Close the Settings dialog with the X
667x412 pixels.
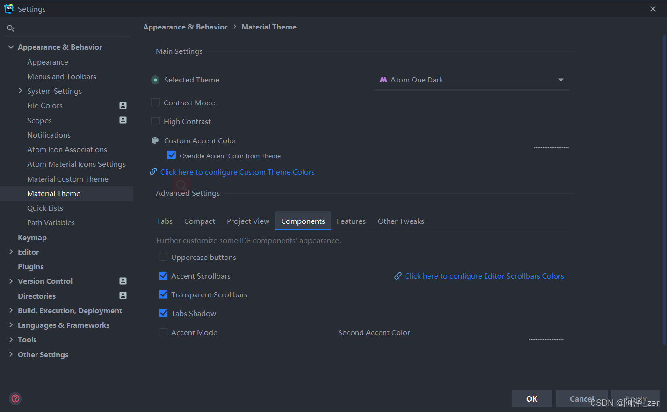coord(653,9)
